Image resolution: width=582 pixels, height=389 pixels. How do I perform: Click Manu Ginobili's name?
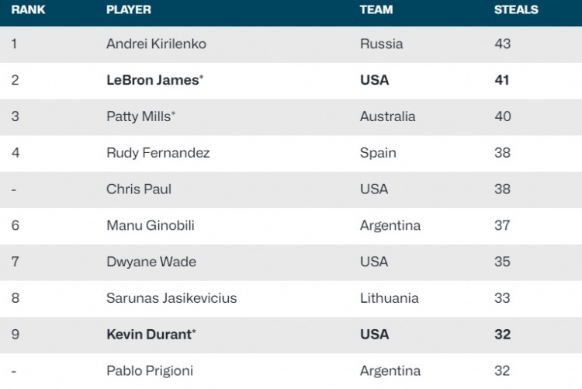coord(151,226)
